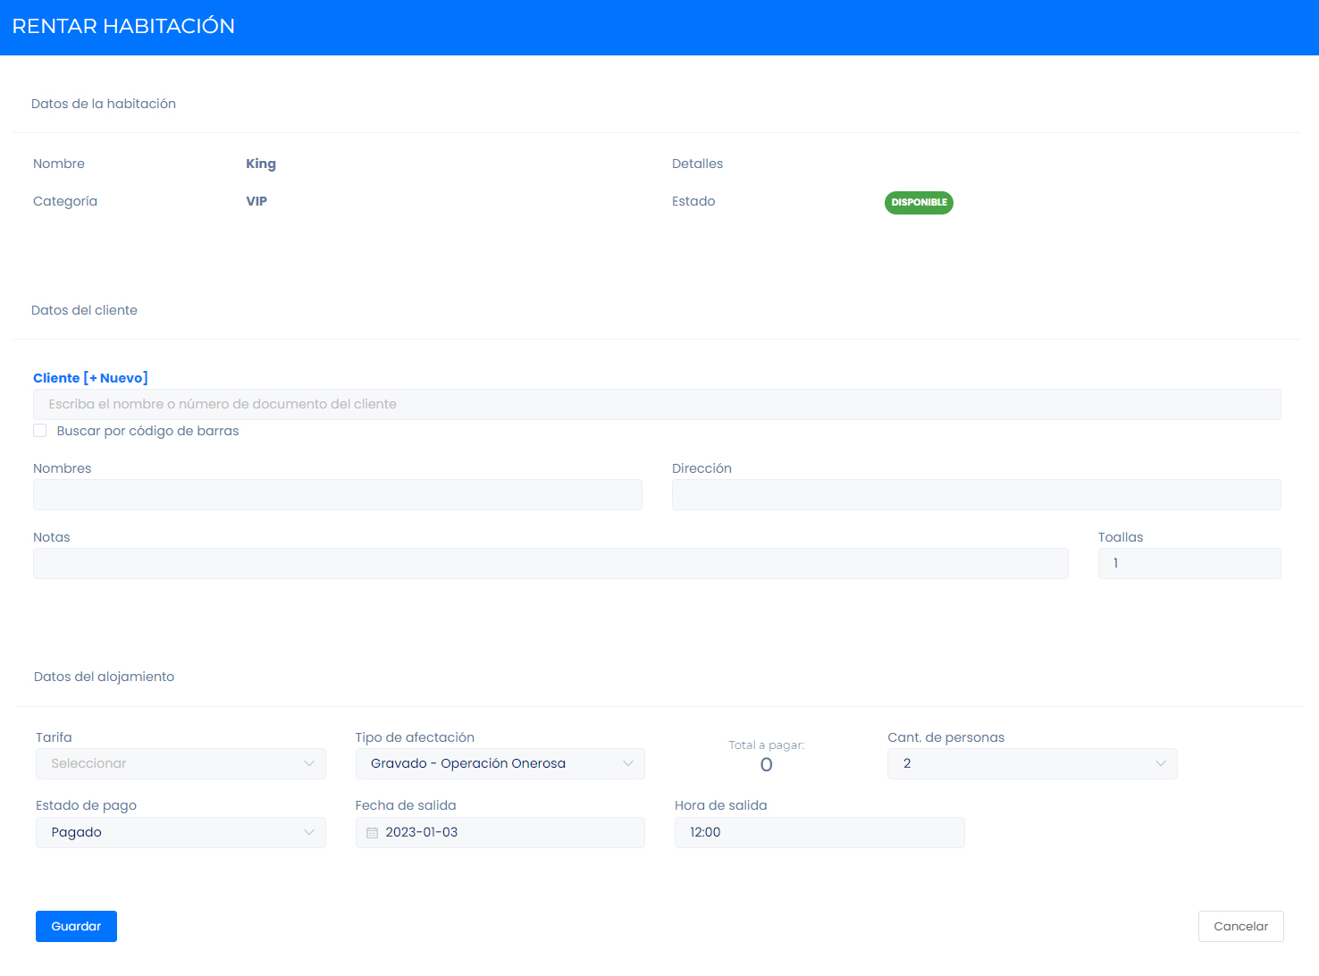Click the calendar icon in Fecha de salida
This screenshot has width=1319, height=976.
pos(373,833)
